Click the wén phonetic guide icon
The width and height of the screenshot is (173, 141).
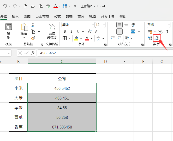point(98,38)
